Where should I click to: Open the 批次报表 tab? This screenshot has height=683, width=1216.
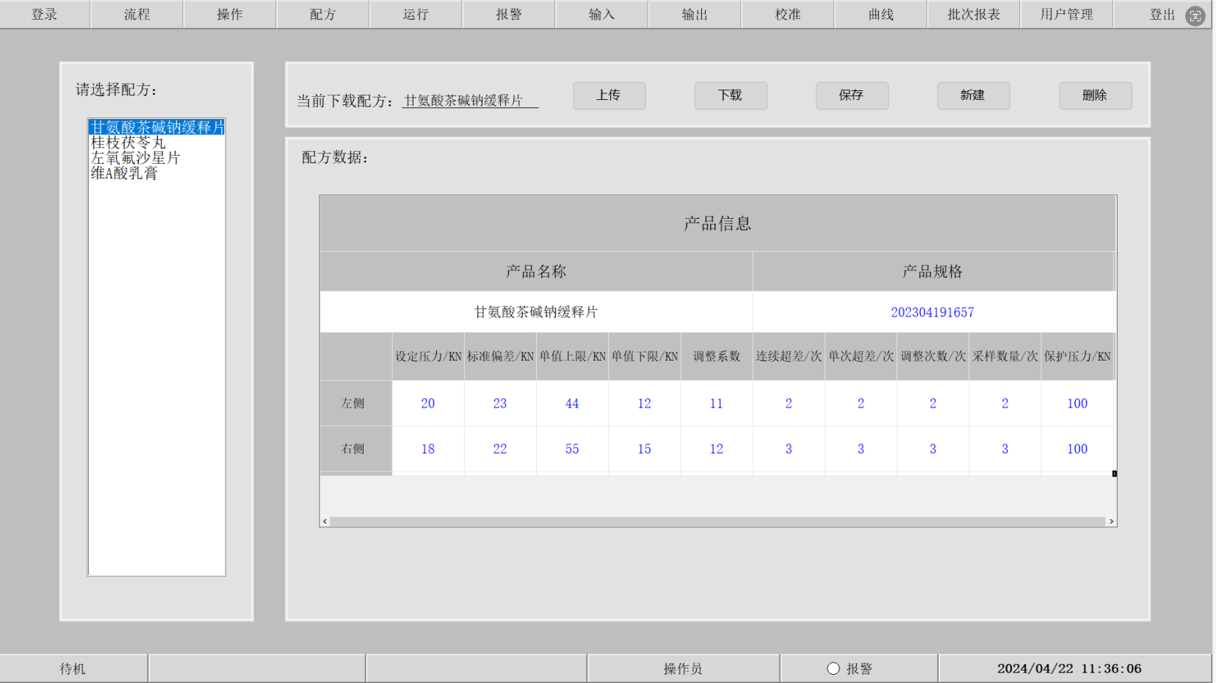pyautogui.click(x=974, y=15)
